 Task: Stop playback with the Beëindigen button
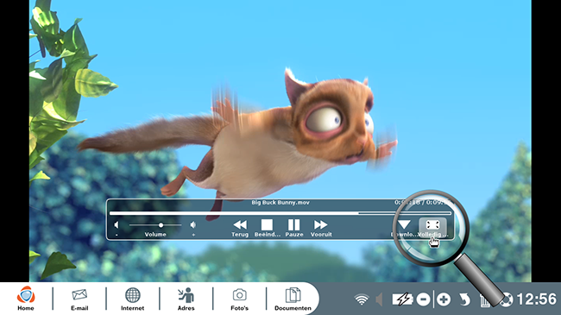(x=267, y=228)
